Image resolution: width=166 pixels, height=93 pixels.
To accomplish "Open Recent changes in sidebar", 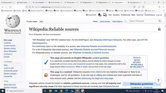I will (x=10, y=74).
